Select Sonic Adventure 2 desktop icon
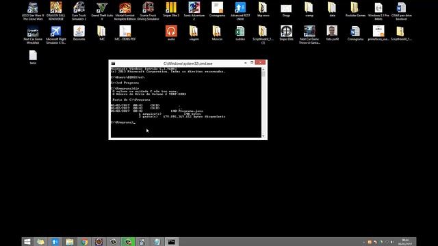 (x=194, y=11)
